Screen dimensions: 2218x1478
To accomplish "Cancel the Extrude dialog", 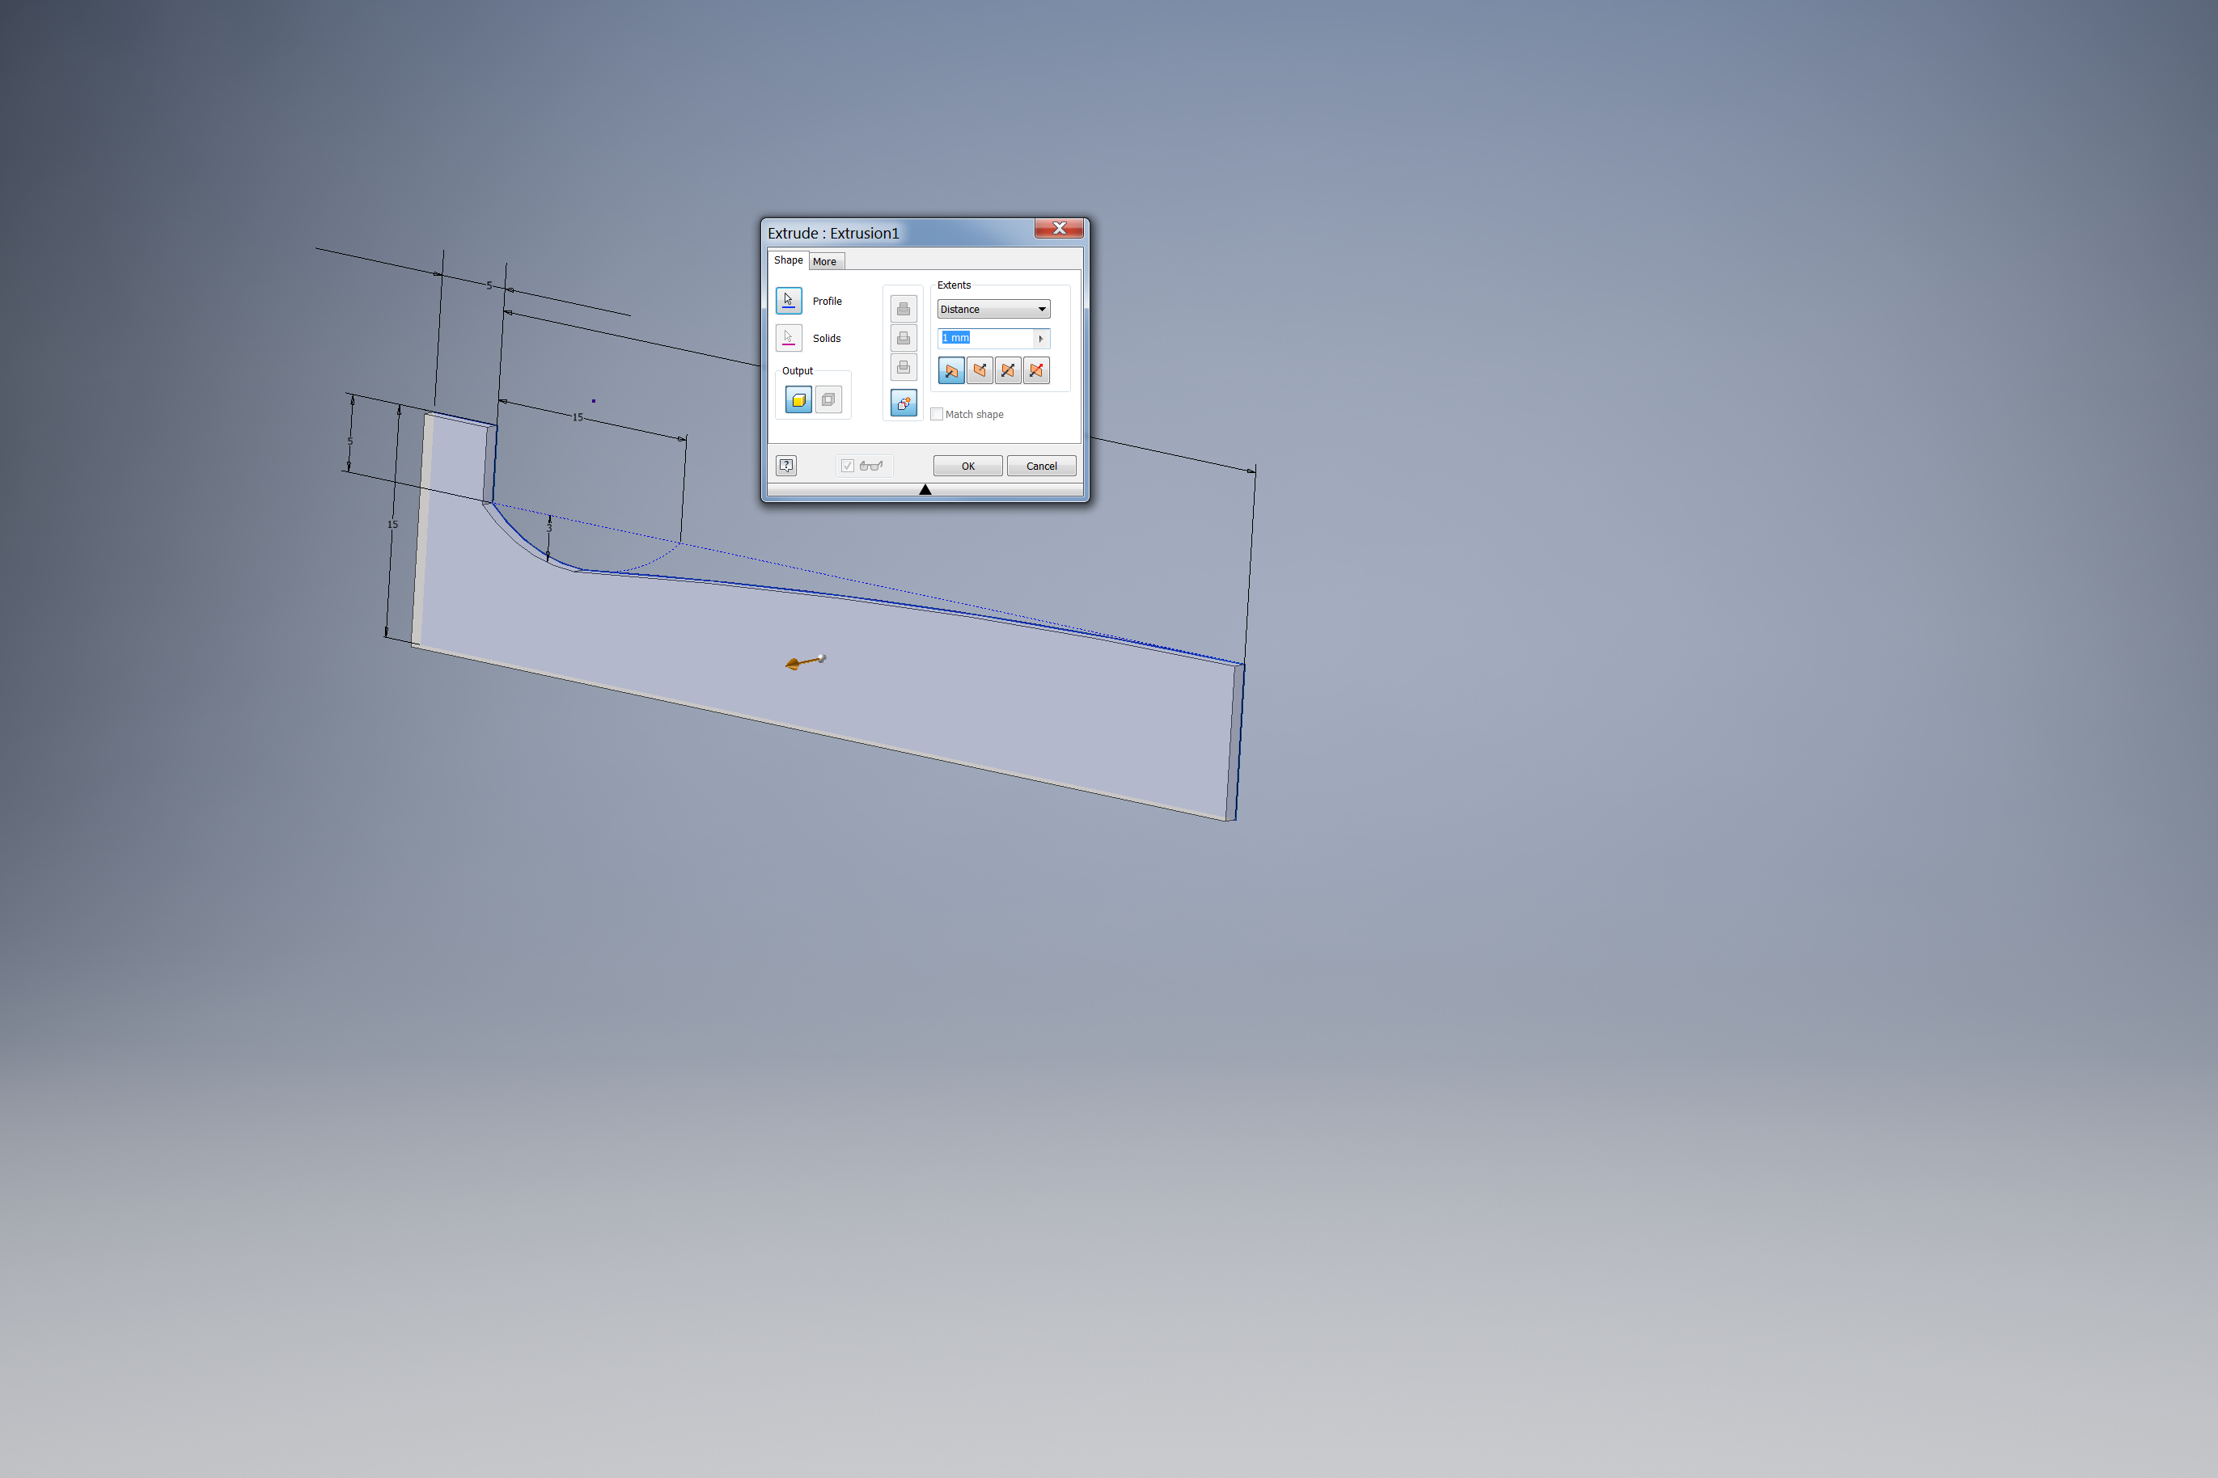I will point(1041,466).
